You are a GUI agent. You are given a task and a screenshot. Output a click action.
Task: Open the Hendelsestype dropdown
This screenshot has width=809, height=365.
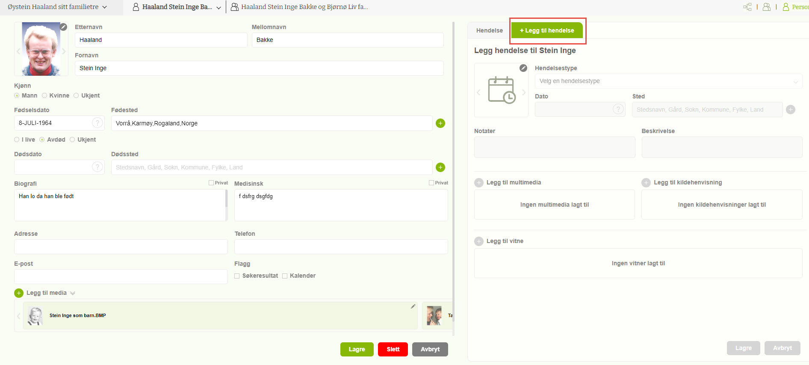(668, 81)
